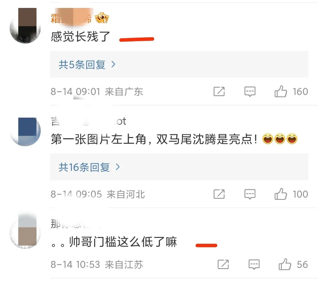Repost the 双马尾沈腾 comment
The width and height of the screenshot is (318, 282).
(219, 194)
